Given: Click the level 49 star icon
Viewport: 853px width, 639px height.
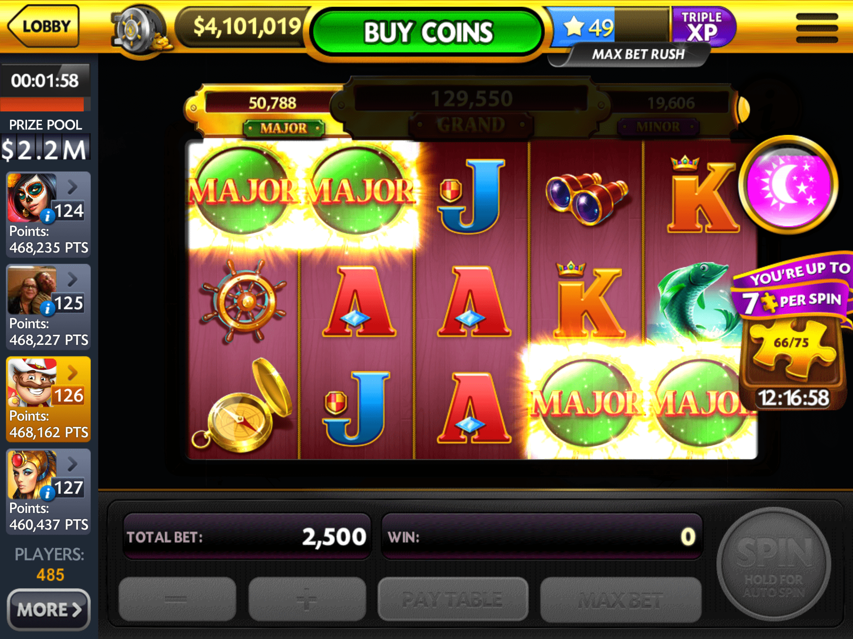Looking at the screenshot, I should 574,27.
